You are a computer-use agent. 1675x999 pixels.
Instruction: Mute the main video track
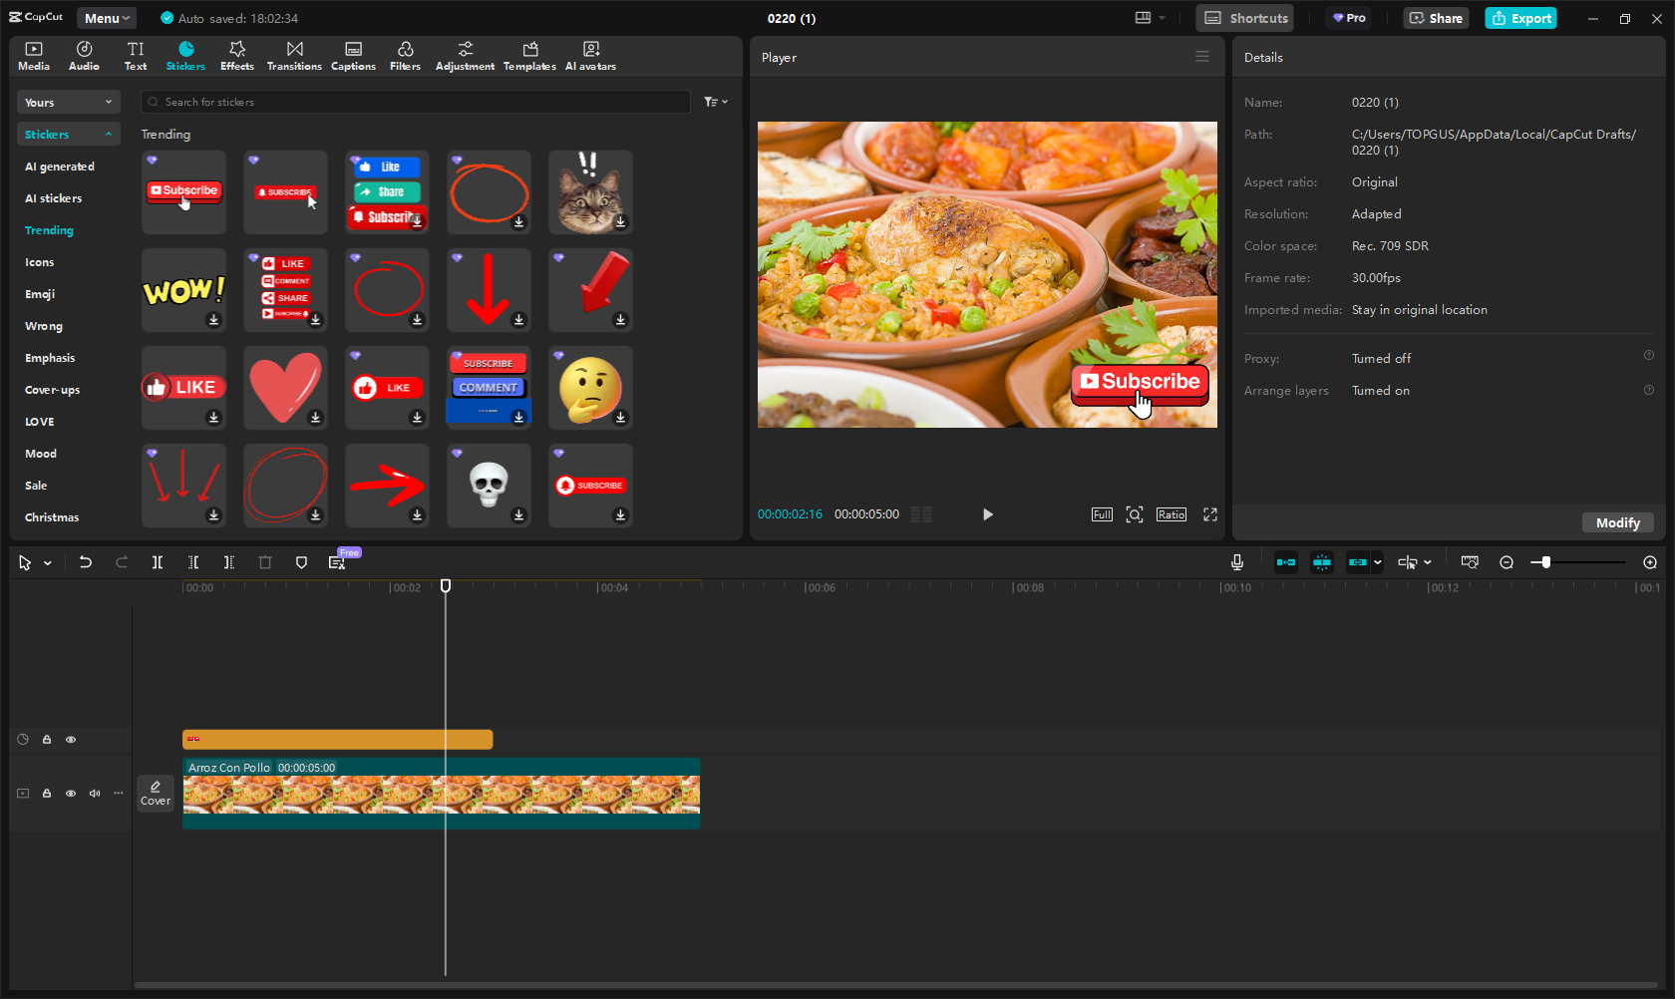tap(95, 794)
